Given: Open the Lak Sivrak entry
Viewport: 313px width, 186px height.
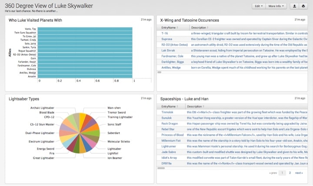Looking at the screenshot, I should point(168,50).
